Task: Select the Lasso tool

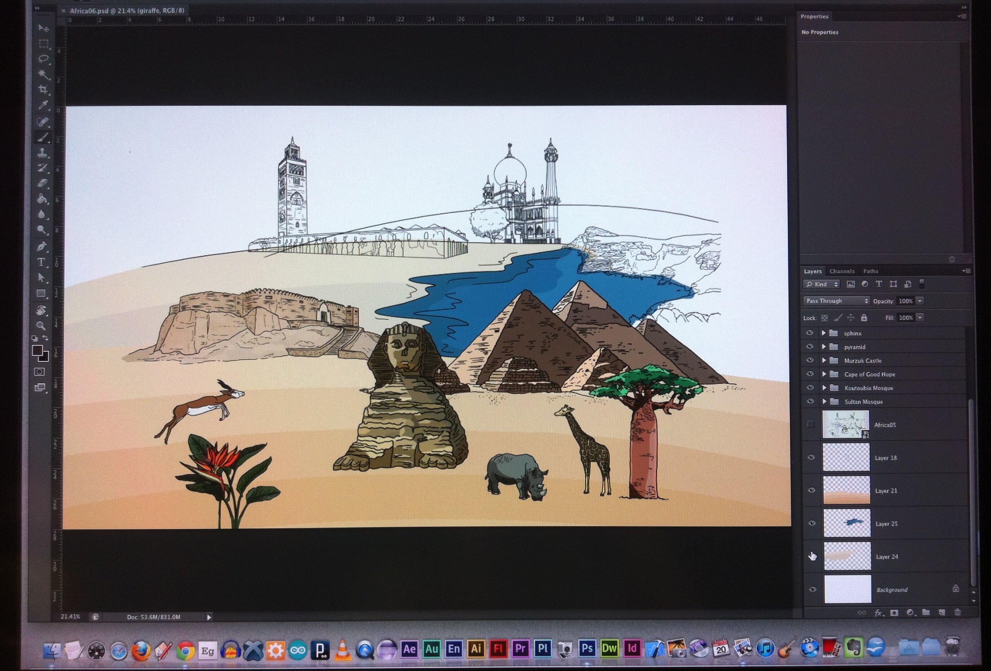Action: 43,59
